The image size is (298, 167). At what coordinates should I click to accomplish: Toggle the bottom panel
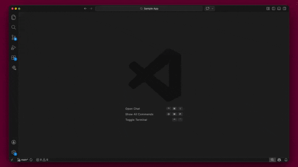[279, 8]
